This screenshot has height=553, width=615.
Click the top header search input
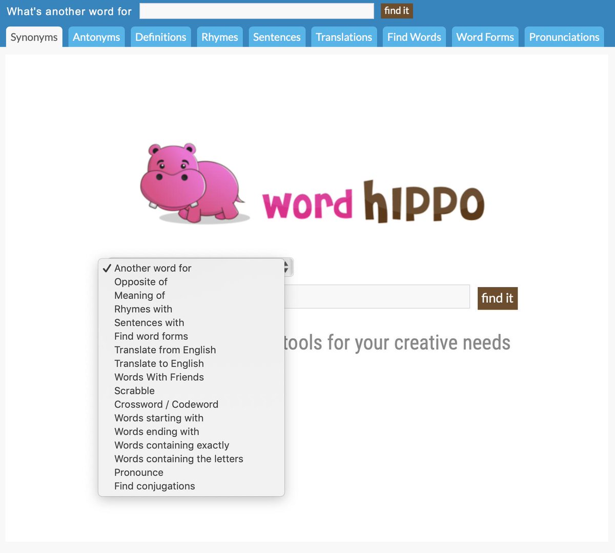(x=257, y=11)
